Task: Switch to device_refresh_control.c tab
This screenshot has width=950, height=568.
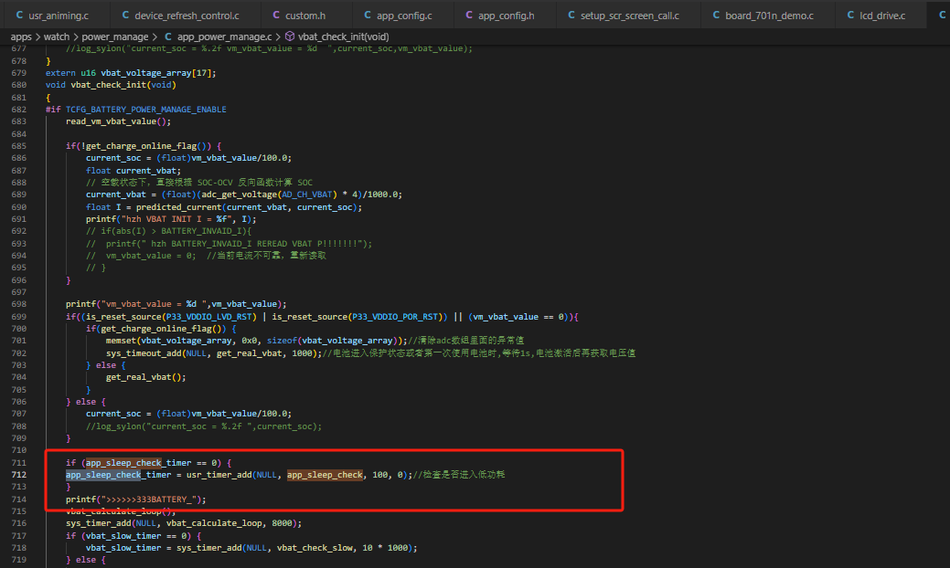Action: tap(180, 16)
